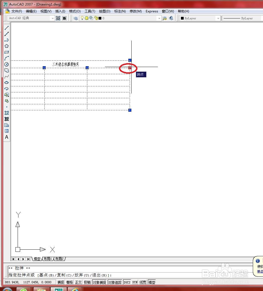Click the Layer Previous icon
Screen dimensions: 263x291
point(171,18)
